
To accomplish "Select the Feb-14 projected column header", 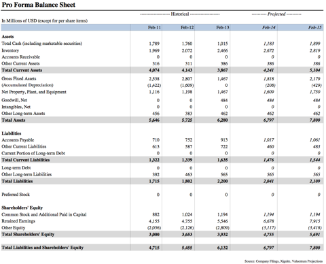I will pyautogui.click(x=269, y=27).
